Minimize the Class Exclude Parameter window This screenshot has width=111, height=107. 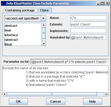(x=98, y=3)
